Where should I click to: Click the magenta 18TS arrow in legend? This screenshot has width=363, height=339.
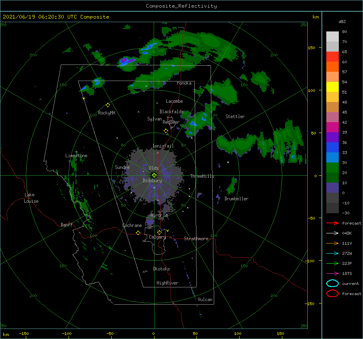tap(332, 274)
